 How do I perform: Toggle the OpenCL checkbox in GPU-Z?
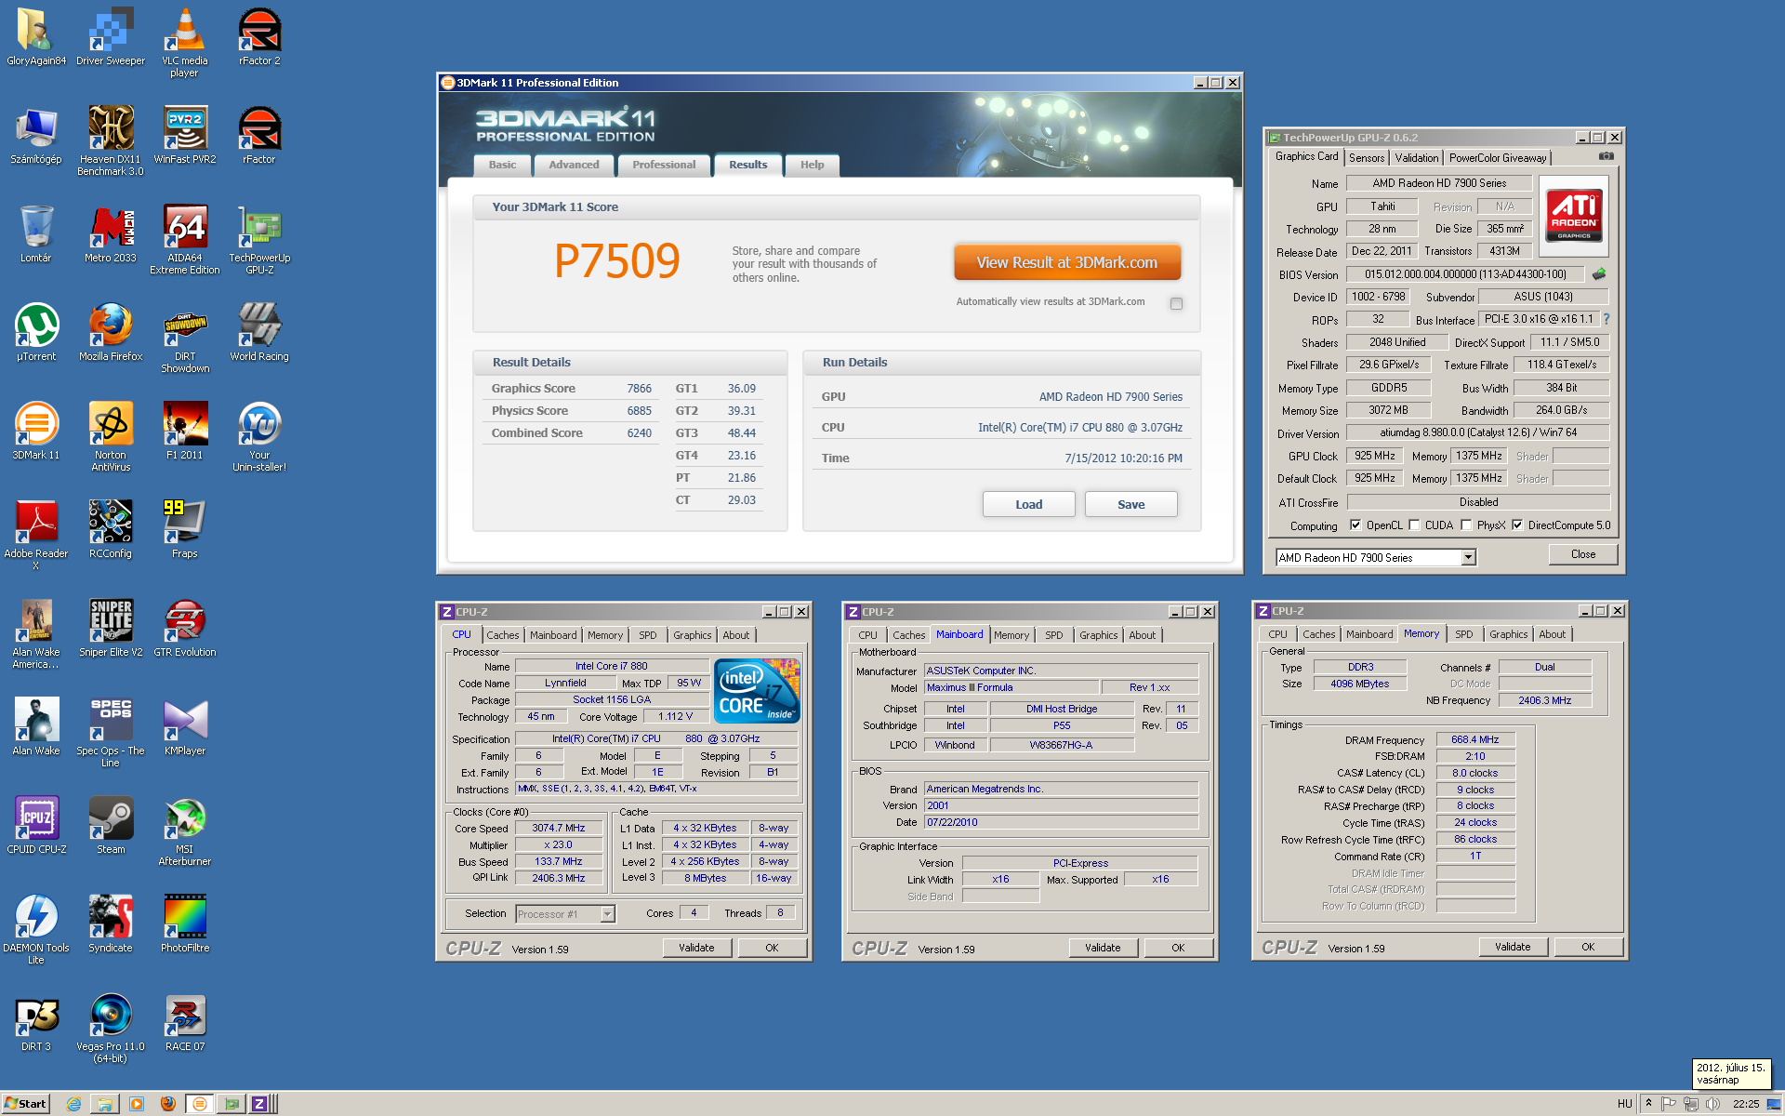point(1355,525)
